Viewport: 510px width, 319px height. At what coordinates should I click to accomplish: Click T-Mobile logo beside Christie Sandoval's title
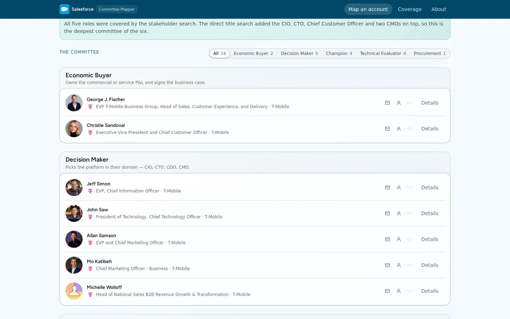click(x=90, y=133)
